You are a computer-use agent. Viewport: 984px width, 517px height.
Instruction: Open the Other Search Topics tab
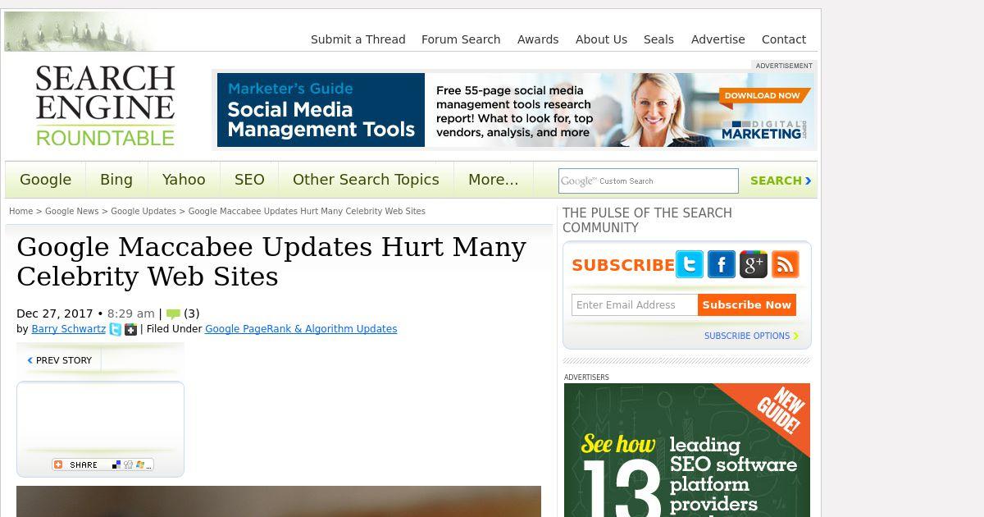click(366, 180)
